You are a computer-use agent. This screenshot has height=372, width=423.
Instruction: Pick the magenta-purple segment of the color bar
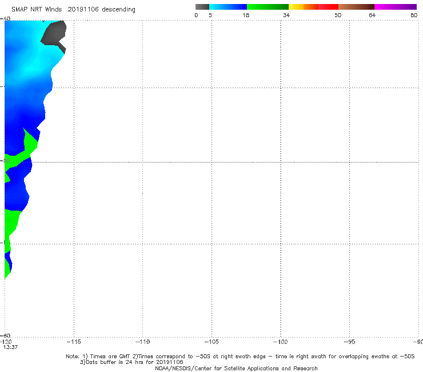click(x=396, y=7)
